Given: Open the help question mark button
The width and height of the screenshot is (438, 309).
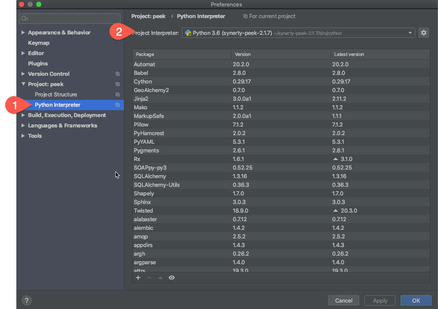Looking at the screenshot, I should [x=27, y=300].
